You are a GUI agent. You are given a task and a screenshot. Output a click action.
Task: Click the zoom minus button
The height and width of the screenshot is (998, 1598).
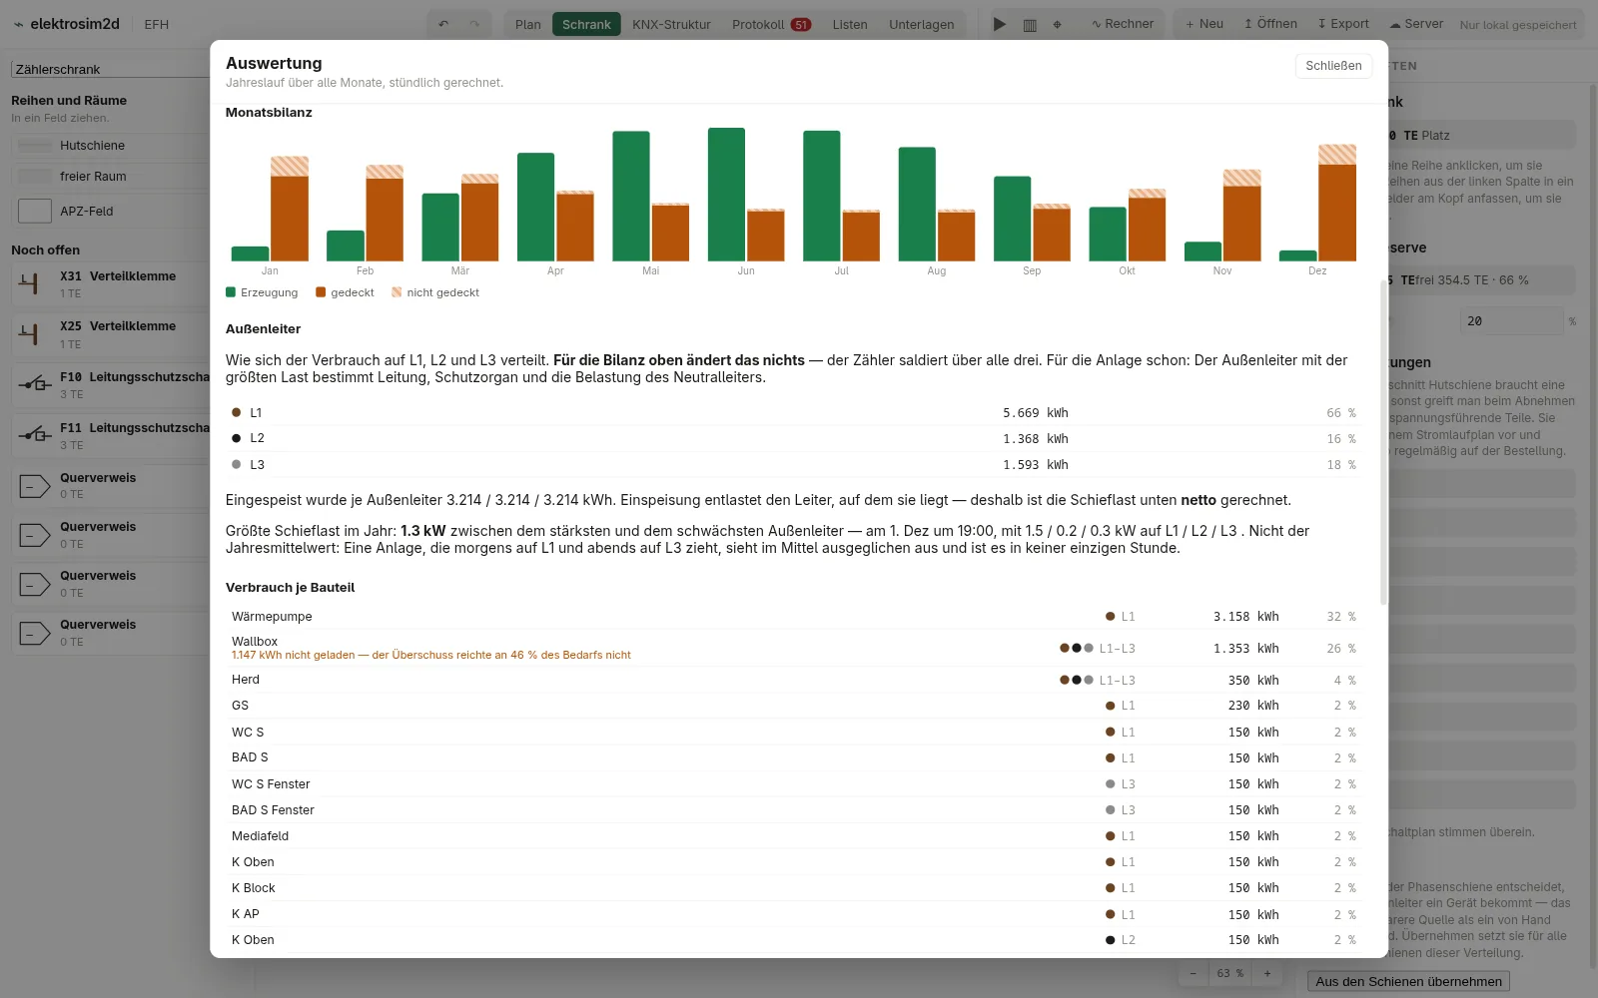tap(1193, 973)
